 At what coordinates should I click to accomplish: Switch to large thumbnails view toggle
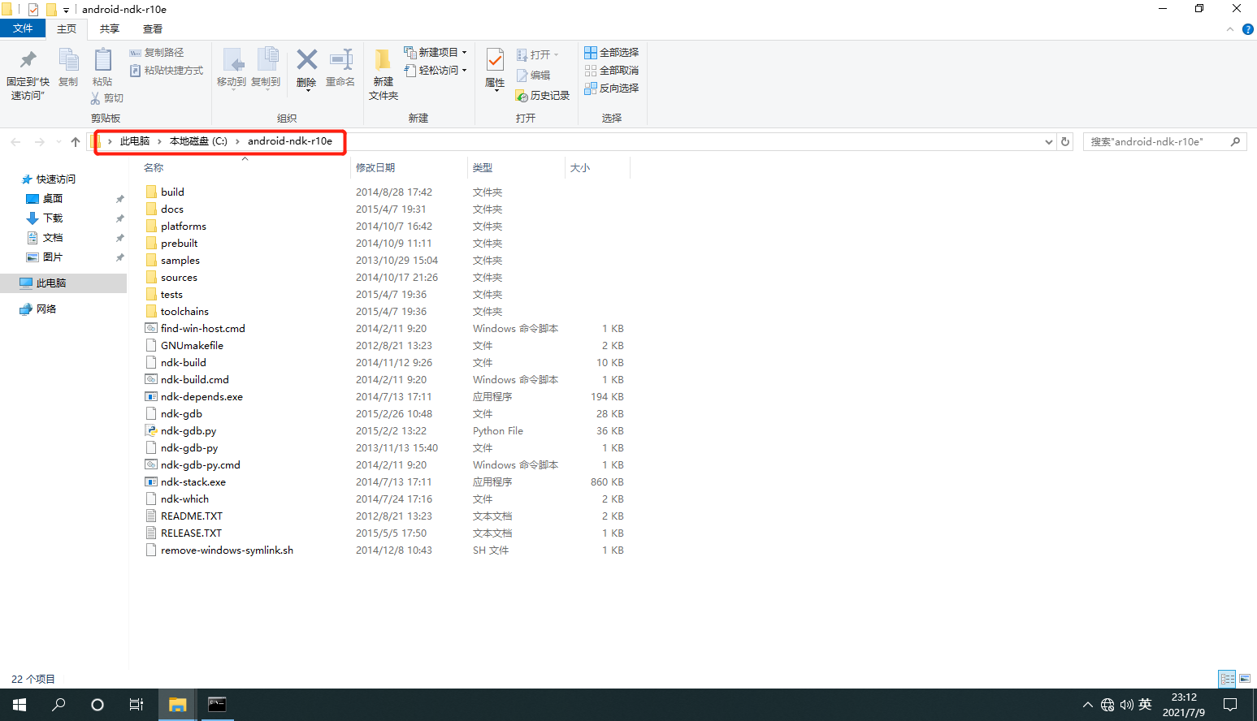point(1245,679)
